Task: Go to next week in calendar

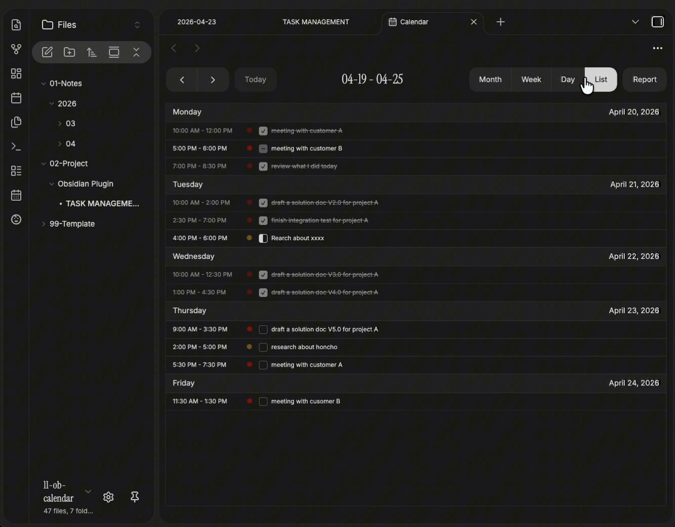Action: pos(213,80)
